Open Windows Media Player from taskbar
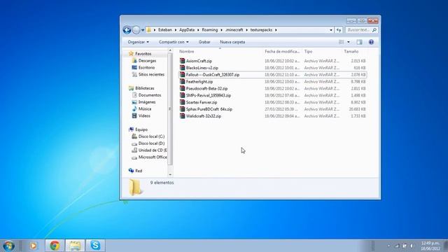 (33, 246)
